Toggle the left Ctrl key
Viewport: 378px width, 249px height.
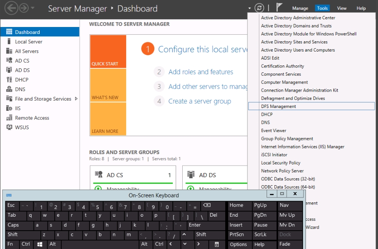click(x=26, y=245)
